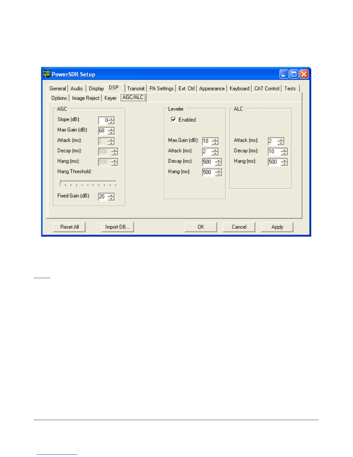Image resolution: width=353 pixels, height=457 pixels.
Task: Maximize the PowerSDR Setup window
Action: pyautogui.click(x=294, y=74)
